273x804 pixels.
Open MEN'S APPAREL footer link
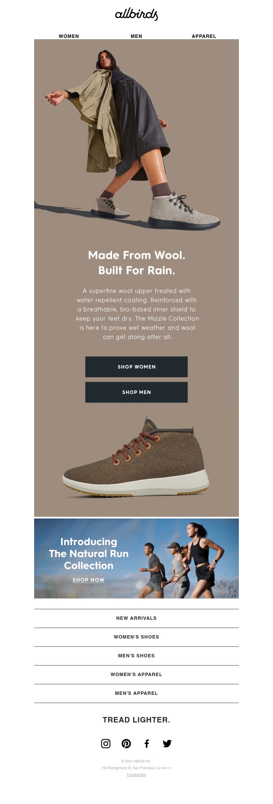tap(136, 693)
